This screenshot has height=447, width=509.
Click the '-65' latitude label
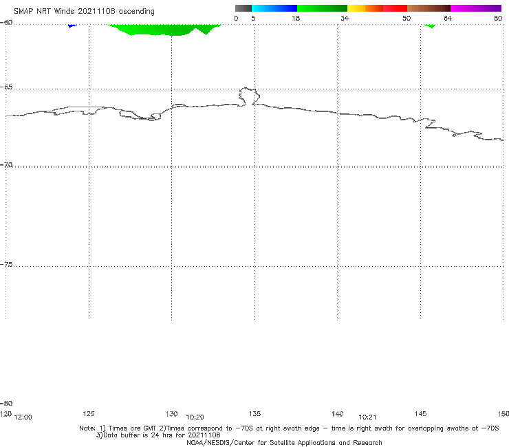[x=6, y=87]
